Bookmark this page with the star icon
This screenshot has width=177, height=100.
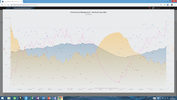tap(161, 5)
